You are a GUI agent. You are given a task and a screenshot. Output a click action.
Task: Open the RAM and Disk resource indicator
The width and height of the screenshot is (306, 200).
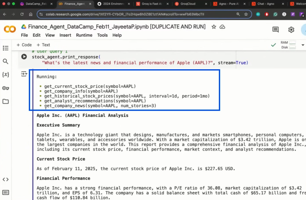coord(288,45)
